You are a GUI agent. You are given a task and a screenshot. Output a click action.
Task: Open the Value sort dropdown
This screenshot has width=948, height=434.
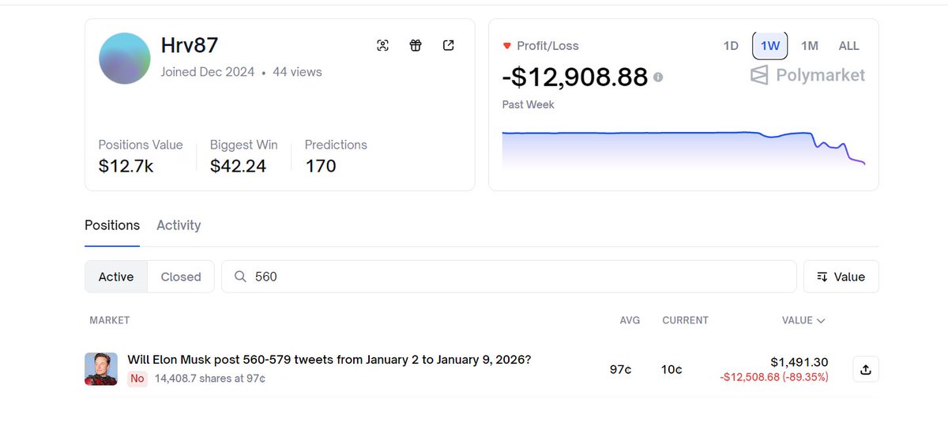(x=841, y=277)
